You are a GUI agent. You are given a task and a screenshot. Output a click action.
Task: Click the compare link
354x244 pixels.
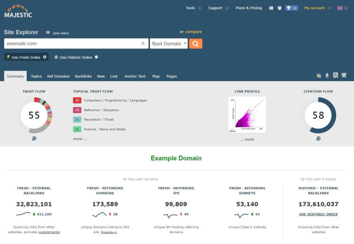(193, 32)
